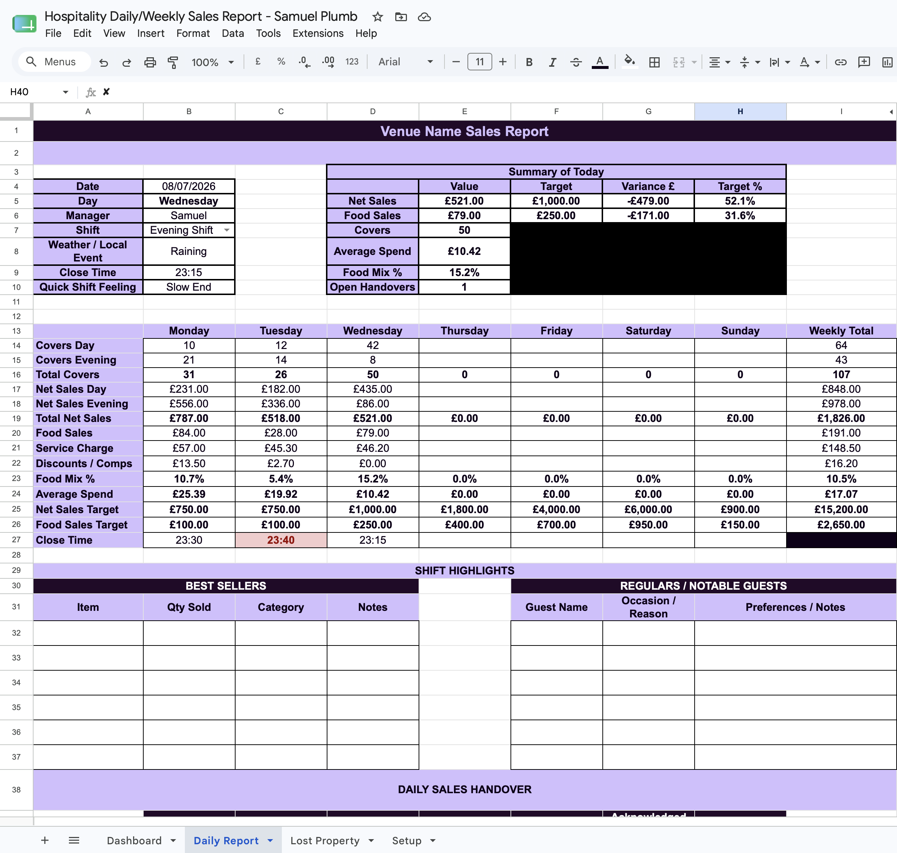The width and height of the screenshot is (897, 853).
Task: Star the document with the star icon
Action: 377,17
